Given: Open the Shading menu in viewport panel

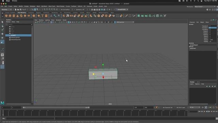Looking at the screenshot, I should 41,20.
